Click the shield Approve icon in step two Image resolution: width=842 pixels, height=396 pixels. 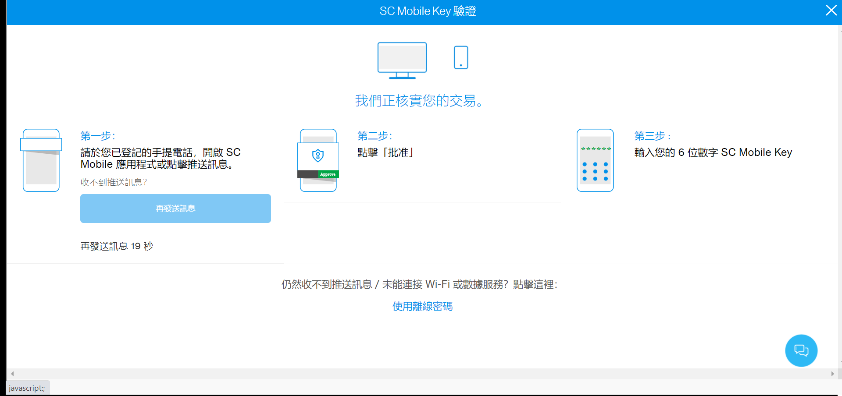click(x=318, y=160)
